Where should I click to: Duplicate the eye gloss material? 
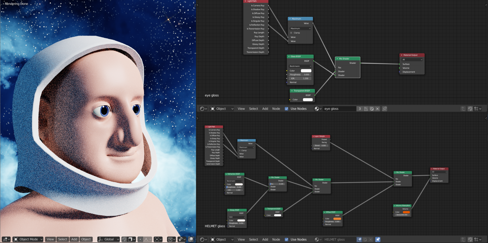click(x=372, y=109)
